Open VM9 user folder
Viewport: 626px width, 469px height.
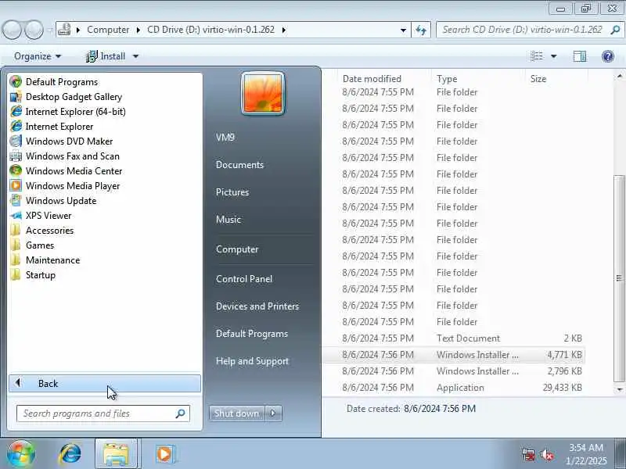(x=225, y=138)
